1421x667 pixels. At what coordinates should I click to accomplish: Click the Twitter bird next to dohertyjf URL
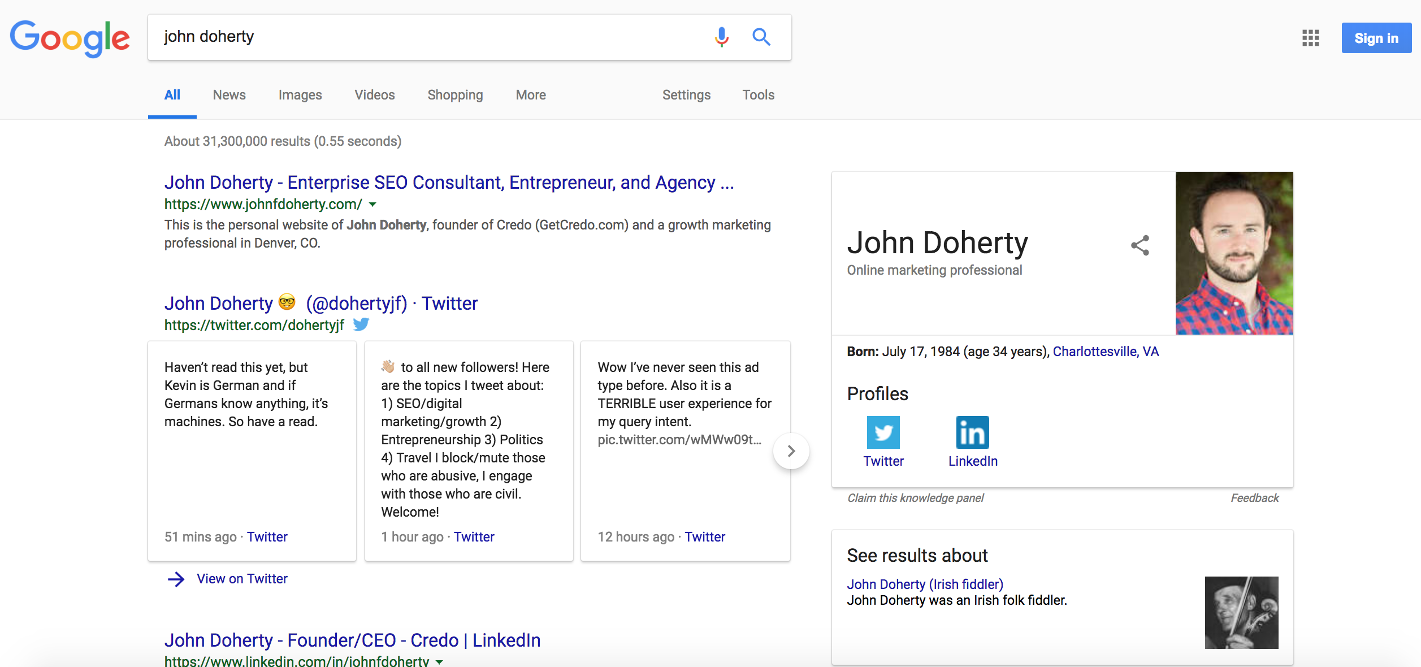[x=361, y=324]
